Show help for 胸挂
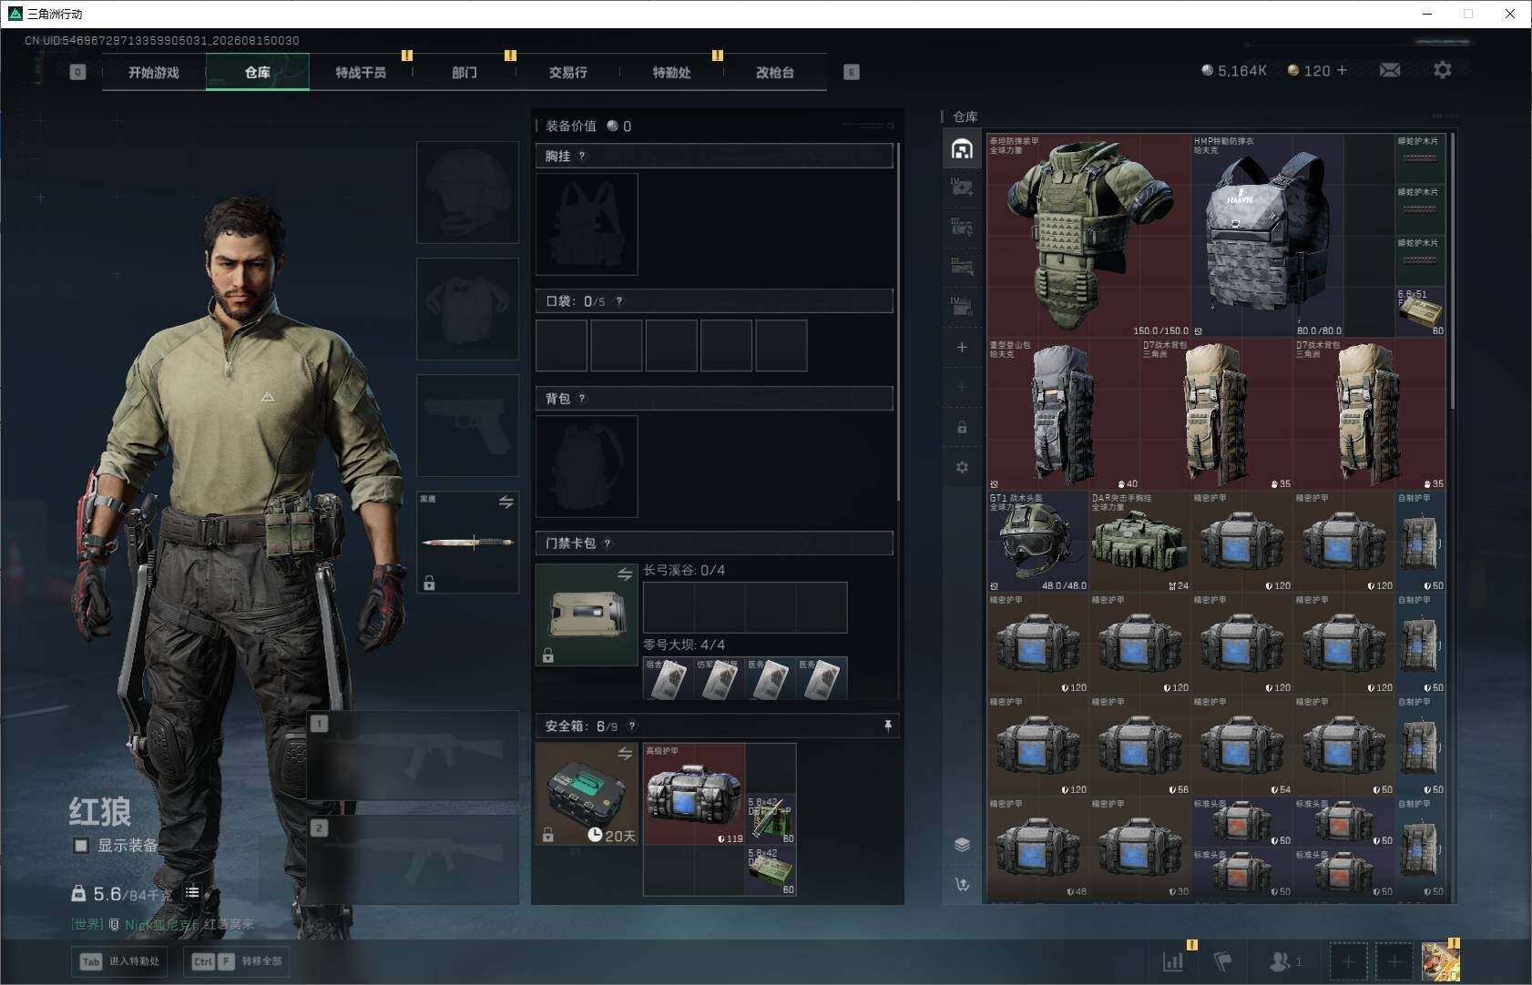 coord(582,156)
